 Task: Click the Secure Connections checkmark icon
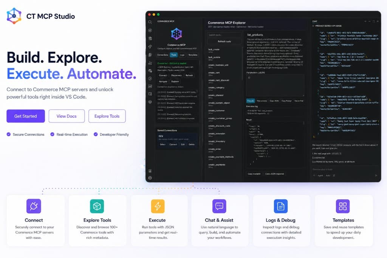(x=9, y=134)
